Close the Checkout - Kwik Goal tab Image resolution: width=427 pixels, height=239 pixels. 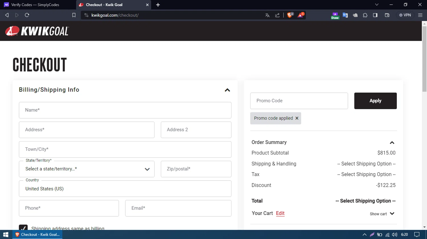(147, 5)
